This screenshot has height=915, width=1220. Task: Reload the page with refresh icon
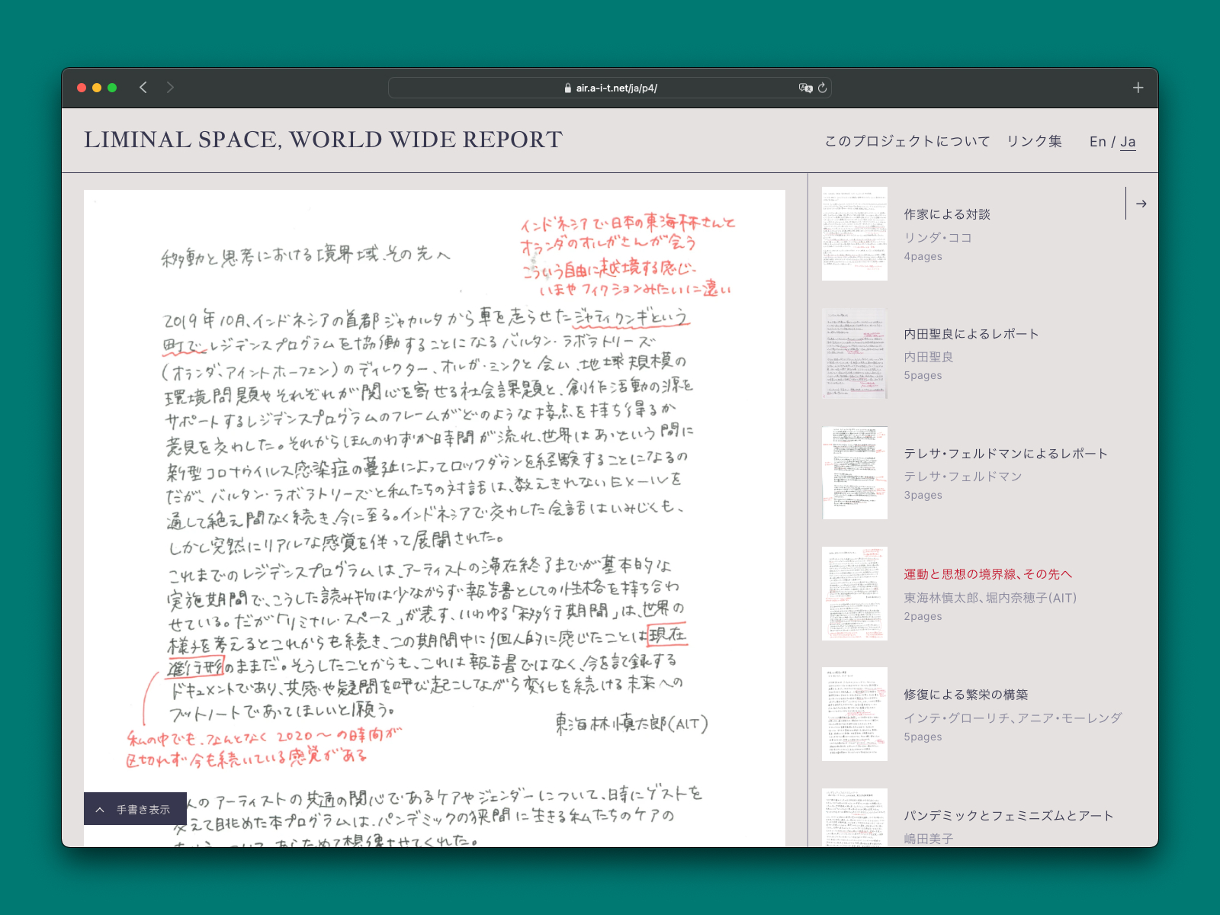coord(822,88)
